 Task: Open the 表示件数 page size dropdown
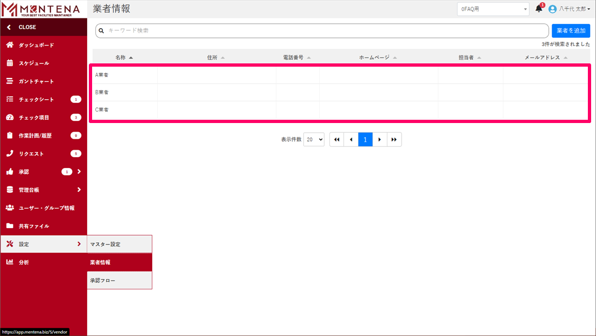click(x=314, y=139)
